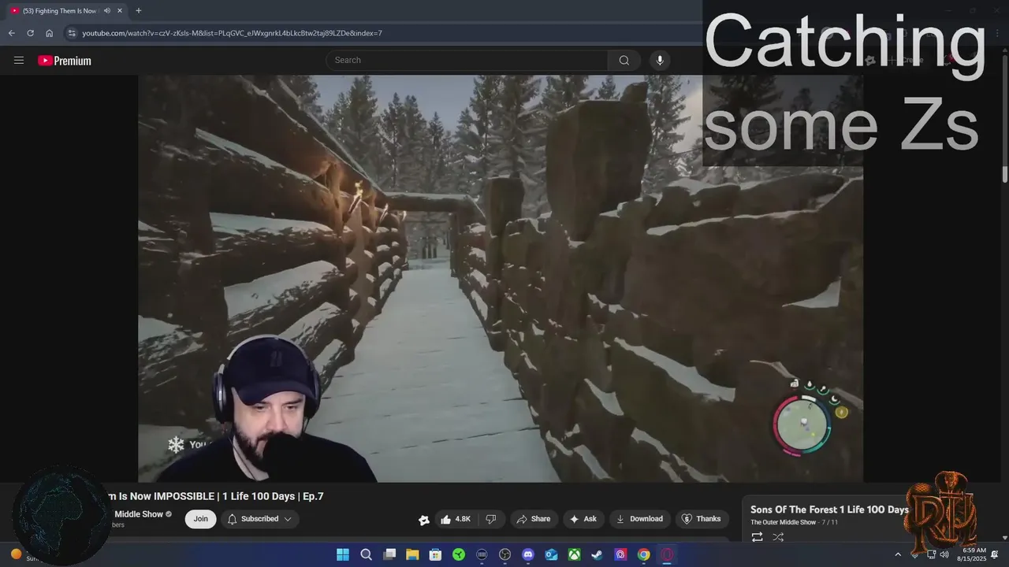Start voice search with microphone icon

(x=660, y=60)
